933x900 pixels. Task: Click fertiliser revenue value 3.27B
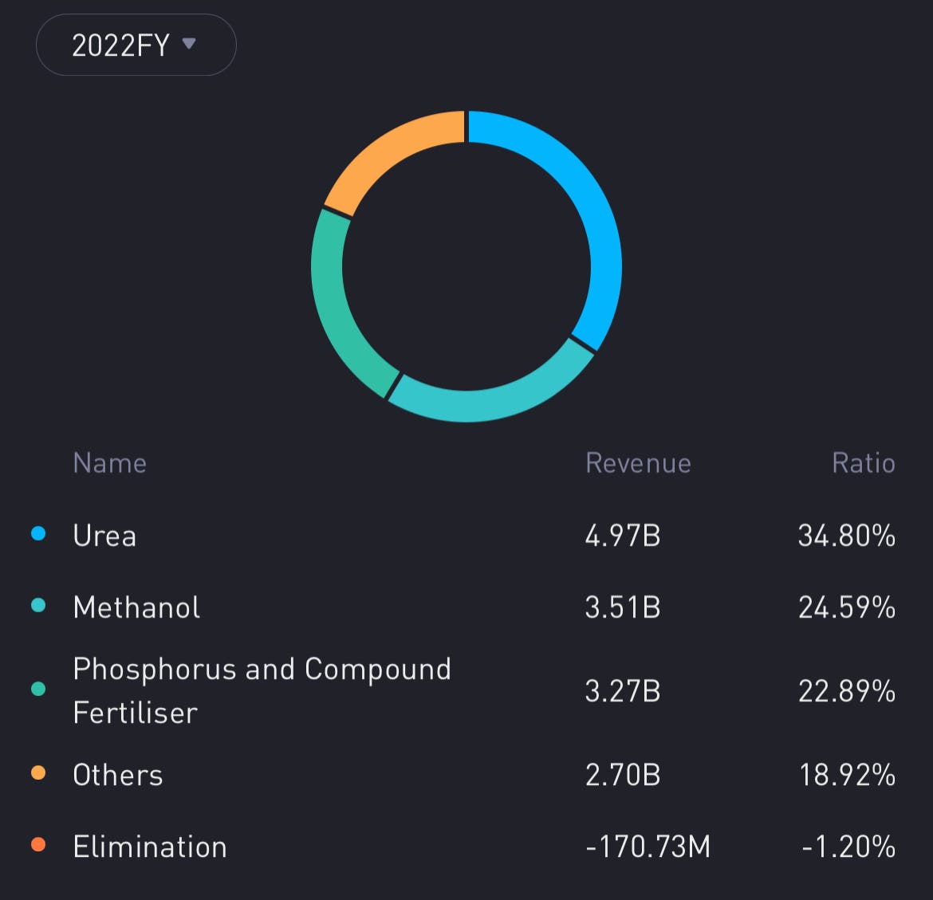pyautogui.click(x=622, y=690)
